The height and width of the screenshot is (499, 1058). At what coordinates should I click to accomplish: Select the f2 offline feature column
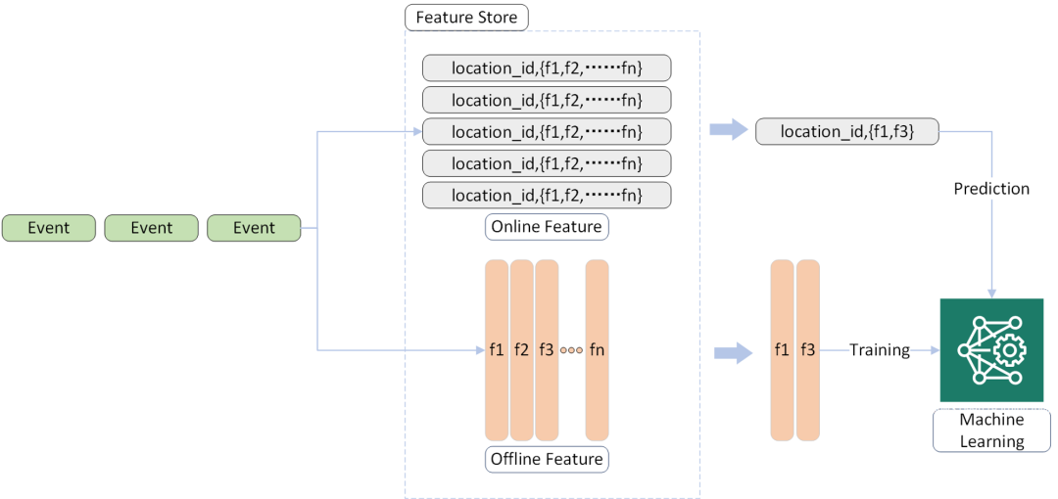pyautogui.click(x=521, y=350)
